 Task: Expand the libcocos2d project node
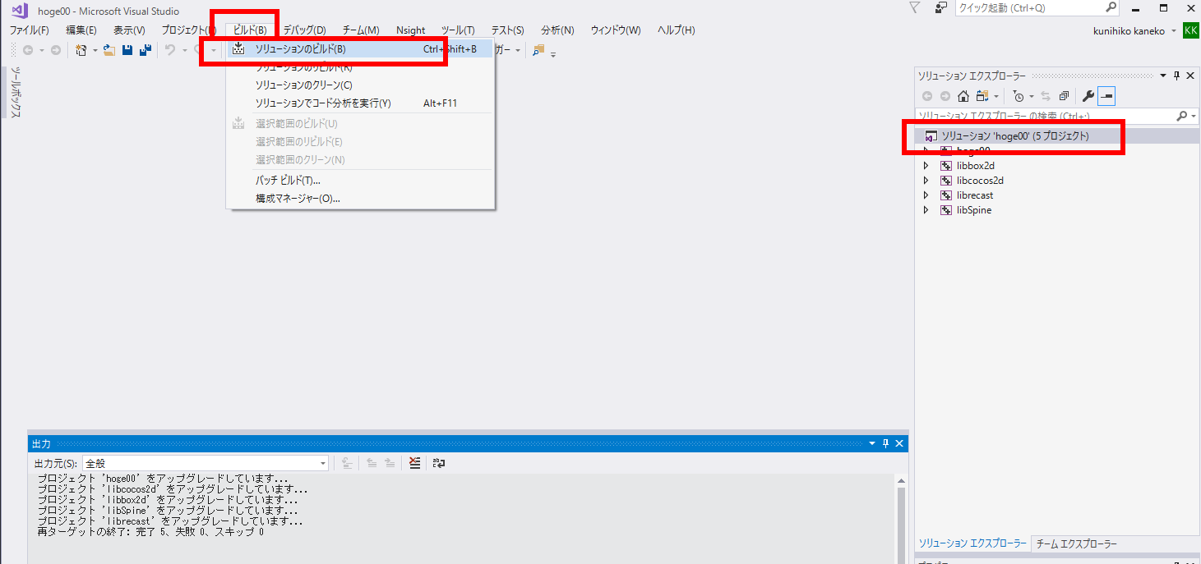[926, 181]
